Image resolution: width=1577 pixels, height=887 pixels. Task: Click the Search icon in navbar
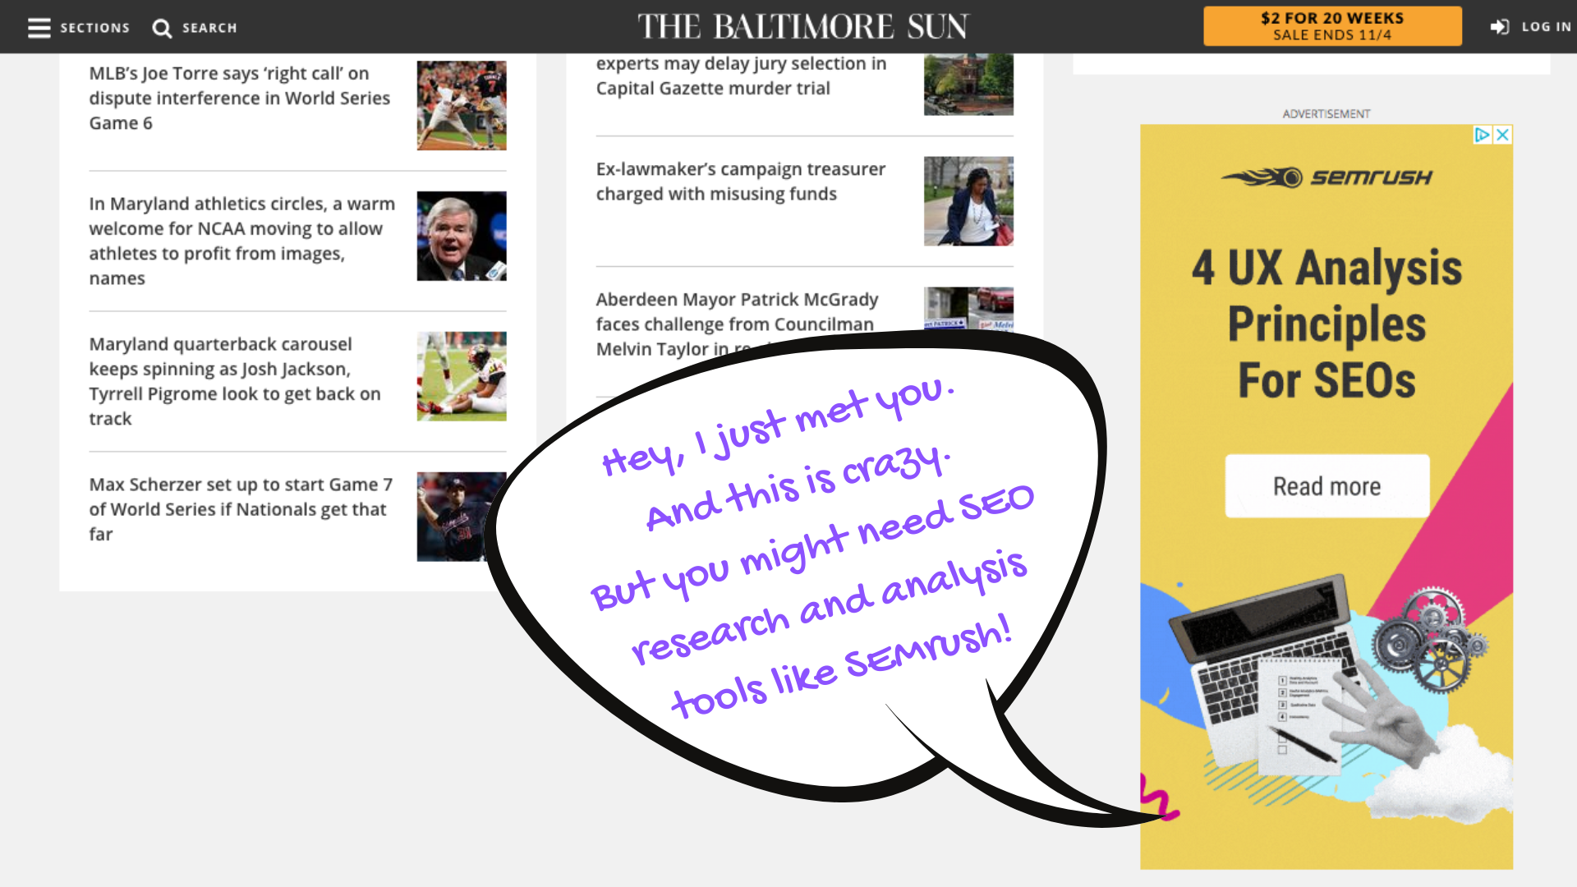coord(161,27)
